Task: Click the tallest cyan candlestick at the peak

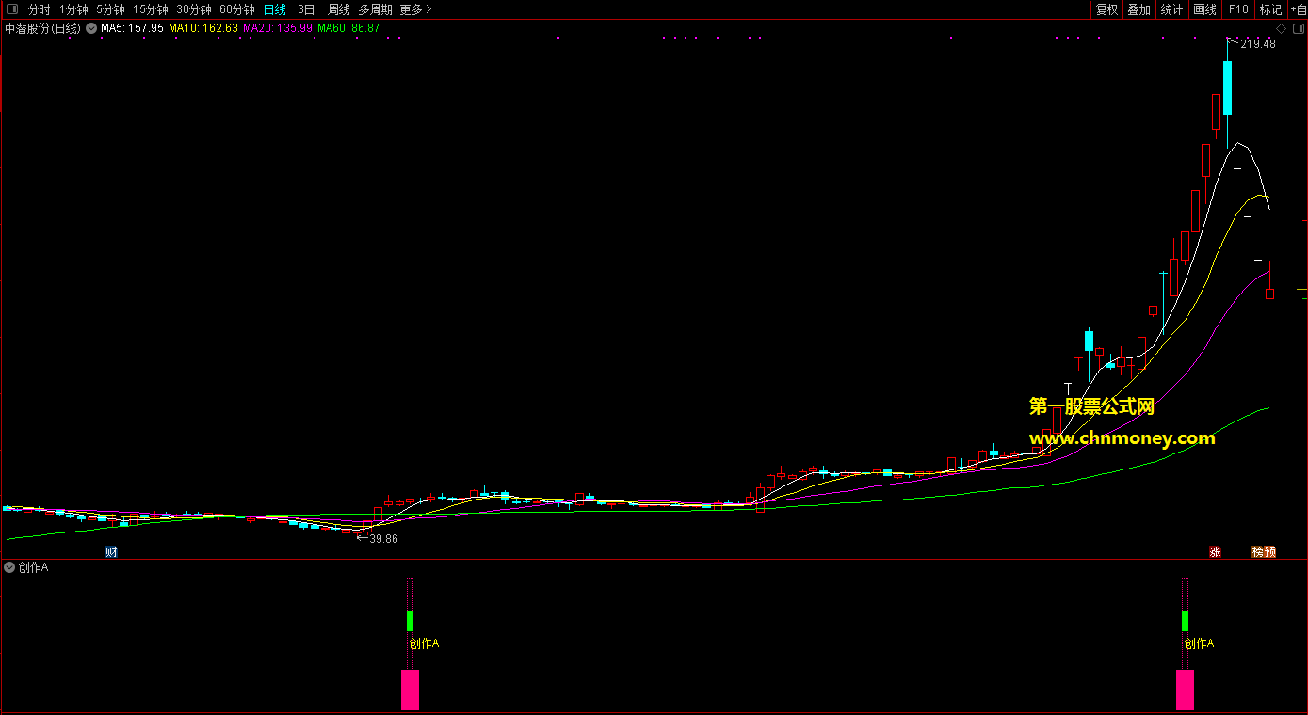Action: point(1227,87)
